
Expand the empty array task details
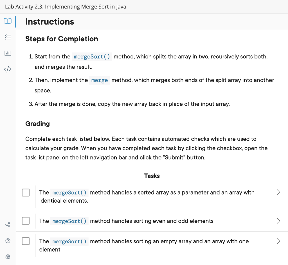(x=278, y=241)
